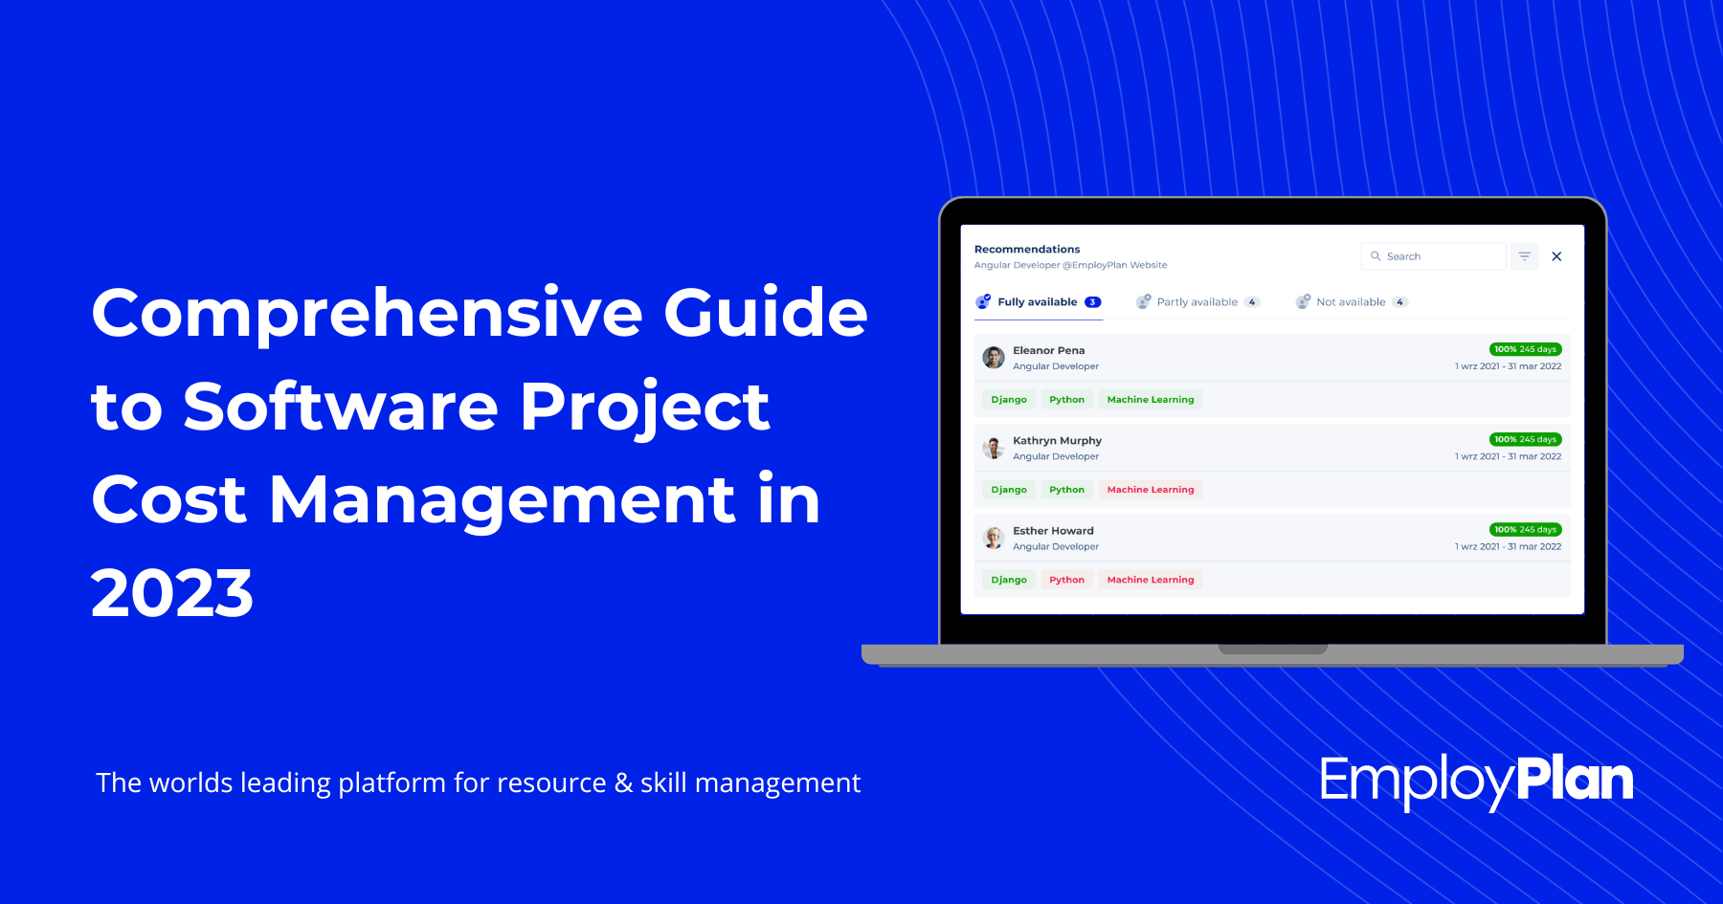
Task: Click the worlds leading platform tagline
Action: [479, 783]
